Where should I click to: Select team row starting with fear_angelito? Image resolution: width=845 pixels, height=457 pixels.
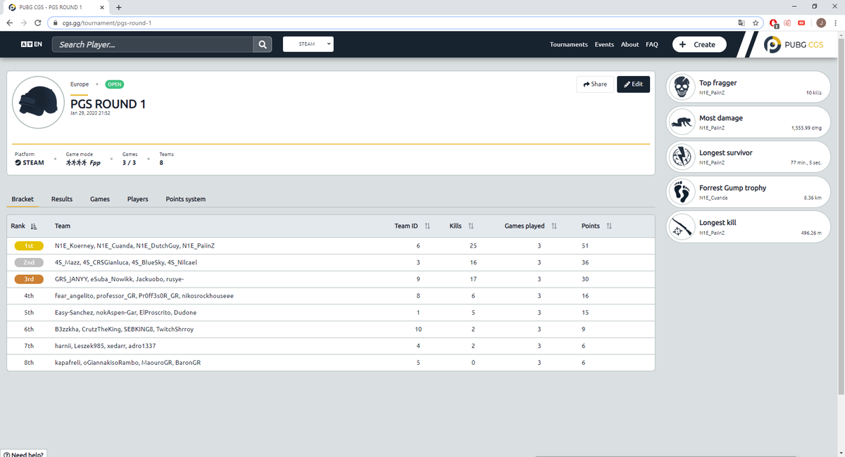click(x=331, y=296)
